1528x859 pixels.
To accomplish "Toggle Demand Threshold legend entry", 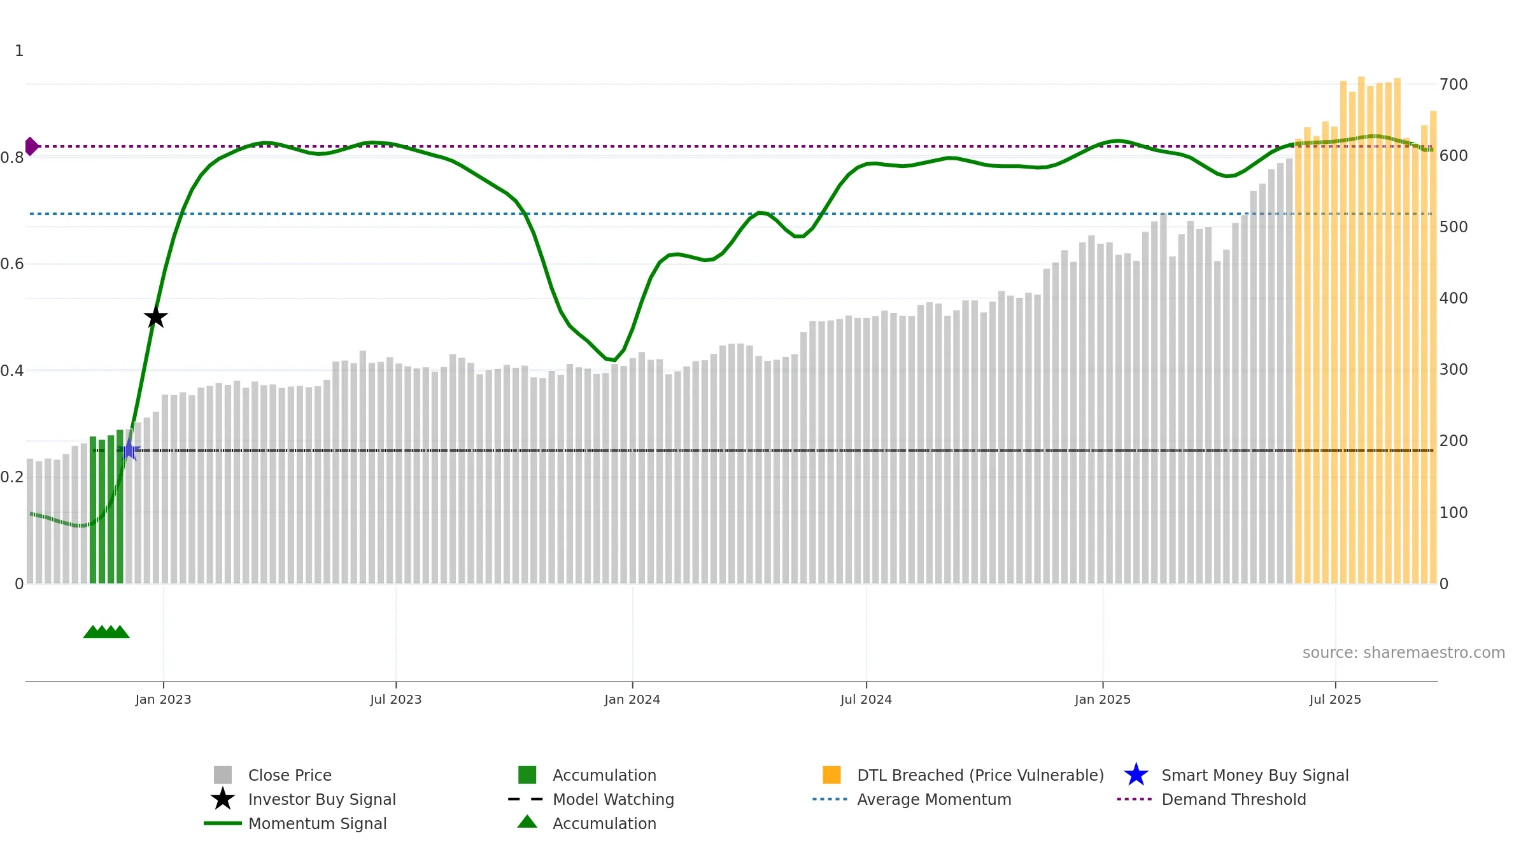I will (x=1233, y=799).
